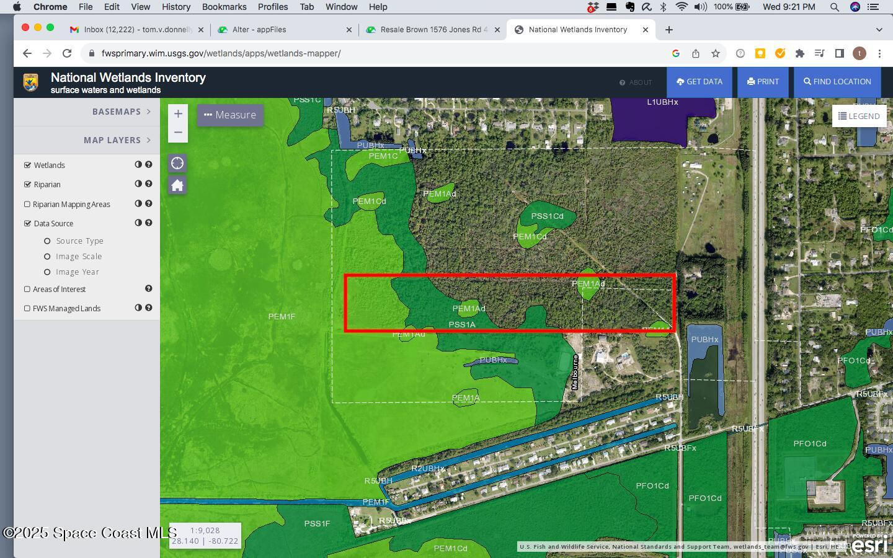
Task: Uncheck the Riparian layer checkbox
Action: click(27, 184)
